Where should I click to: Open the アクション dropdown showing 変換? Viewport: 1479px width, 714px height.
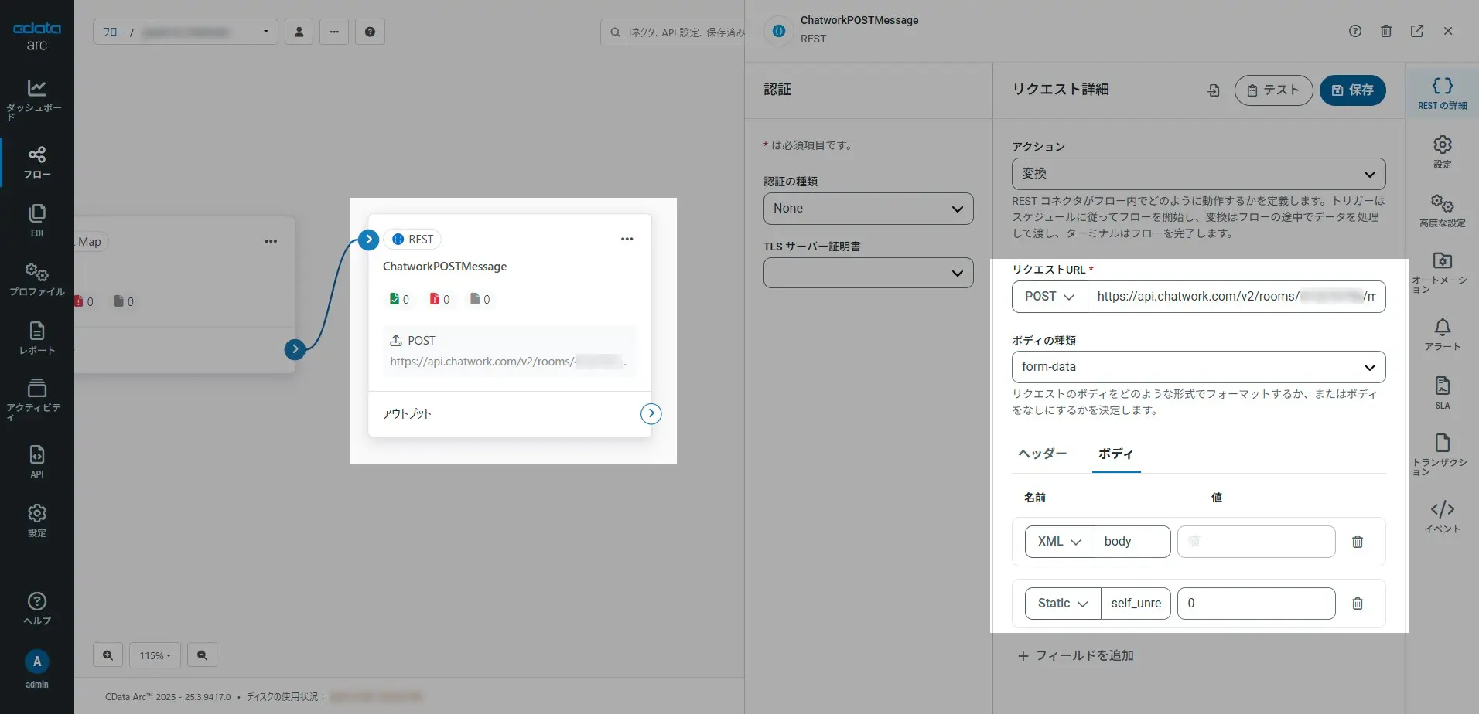coord(1197,174)
